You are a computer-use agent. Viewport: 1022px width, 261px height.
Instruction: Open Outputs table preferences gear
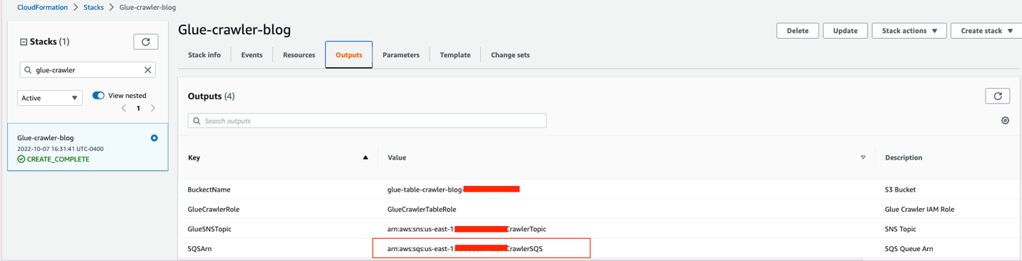(x=1005, y=121)
